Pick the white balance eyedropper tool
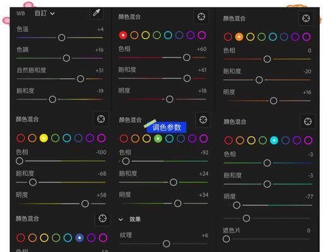Screen dimensions: 328x252 [x=97, y=13]
